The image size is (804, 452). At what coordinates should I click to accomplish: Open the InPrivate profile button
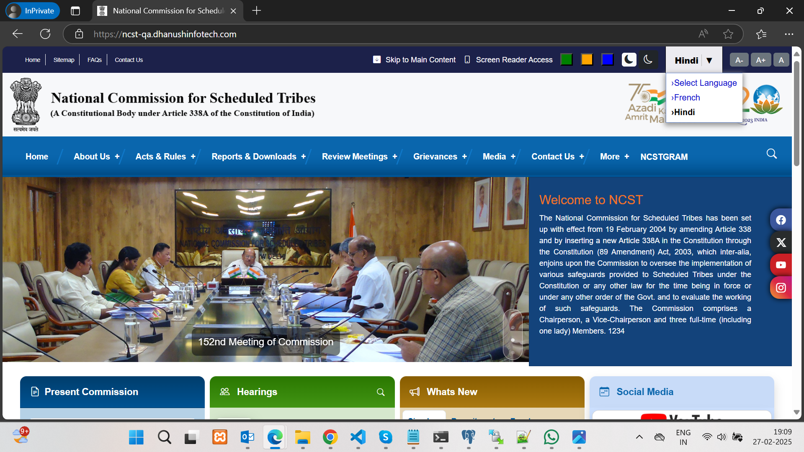33,11
